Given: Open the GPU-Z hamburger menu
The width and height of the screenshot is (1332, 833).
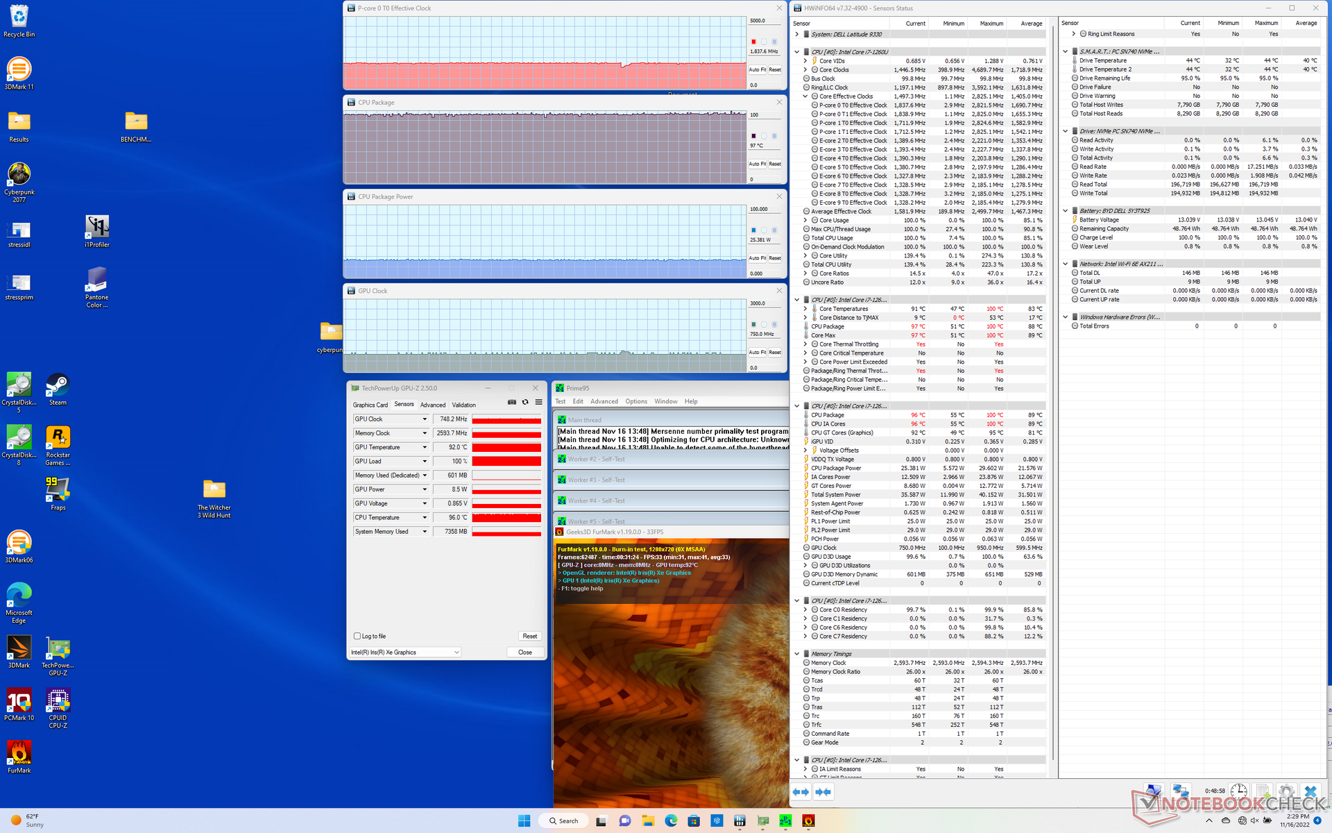Looking at the screenshot, I should [x=538, y=403].
